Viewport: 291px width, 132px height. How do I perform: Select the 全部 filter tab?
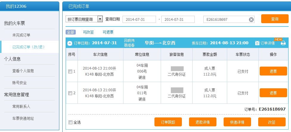[71, 32]
